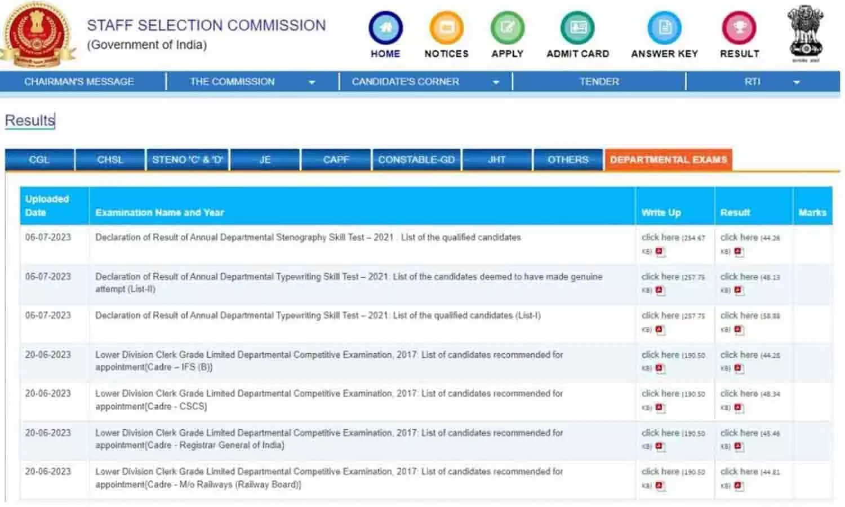This screenshot has height=507, width=845.
Task: Click result link for CSCS cadre
Action: (x=739, y=394)
